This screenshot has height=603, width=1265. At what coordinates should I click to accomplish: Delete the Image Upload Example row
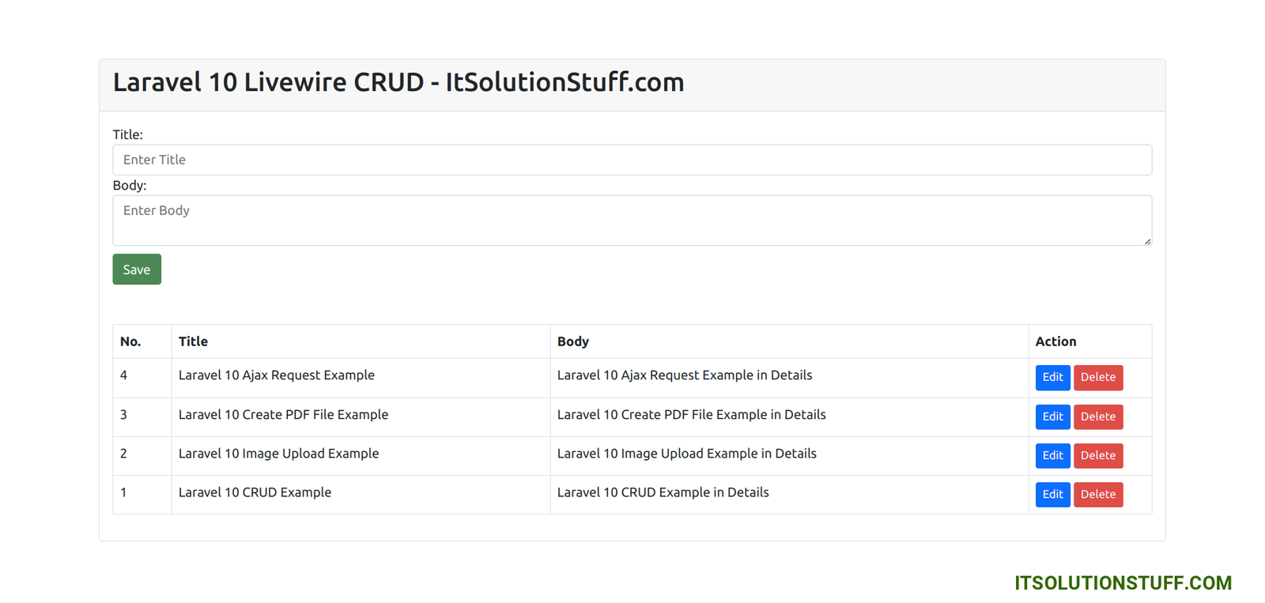(1097, 455)
